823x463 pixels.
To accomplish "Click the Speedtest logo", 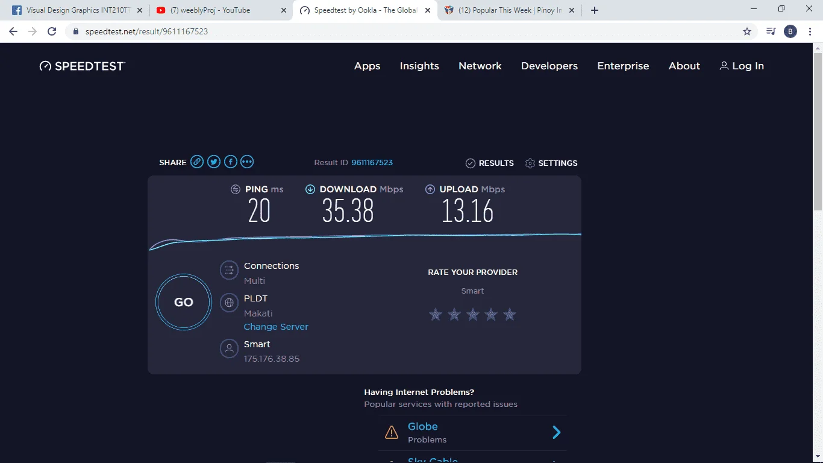I will click(x=82, y=66).
